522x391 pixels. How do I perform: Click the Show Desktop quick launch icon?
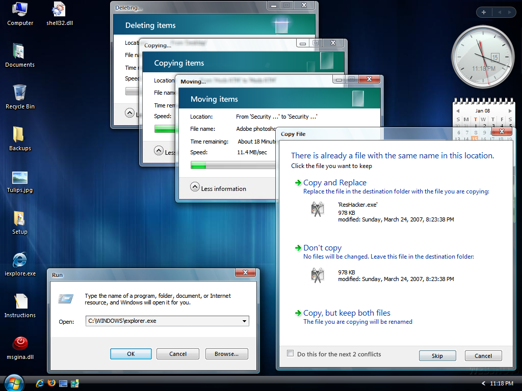point(63,383)
